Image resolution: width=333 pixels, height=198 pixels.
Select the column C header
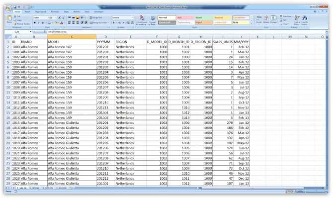[72, 37]
